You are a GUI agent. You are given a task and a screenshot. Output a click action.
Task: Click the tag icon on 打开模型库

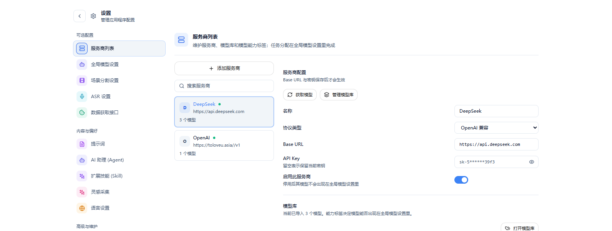tap(508, 228)
